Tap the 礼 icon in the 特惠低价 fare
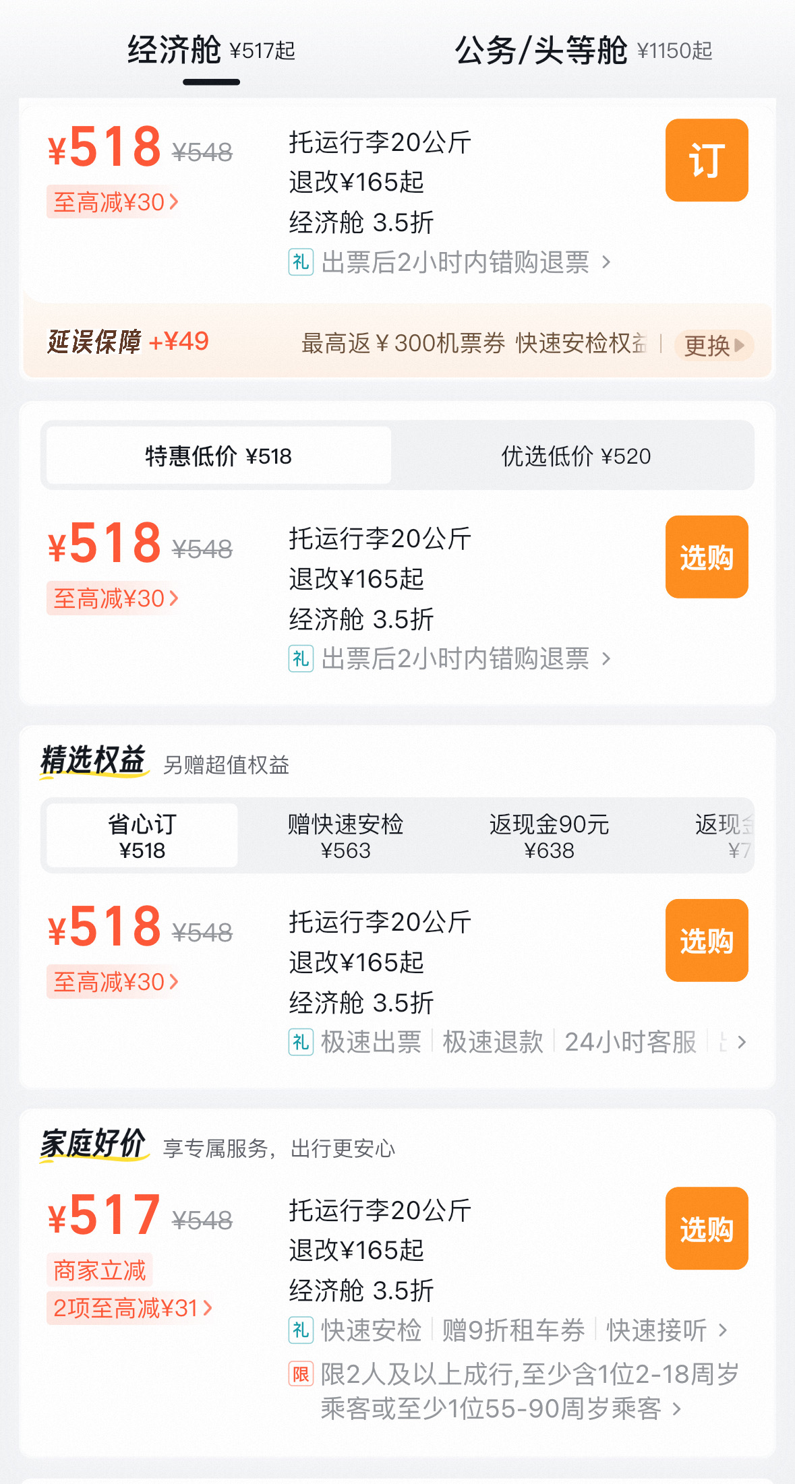795x1484 pixels. coord(301,658)
